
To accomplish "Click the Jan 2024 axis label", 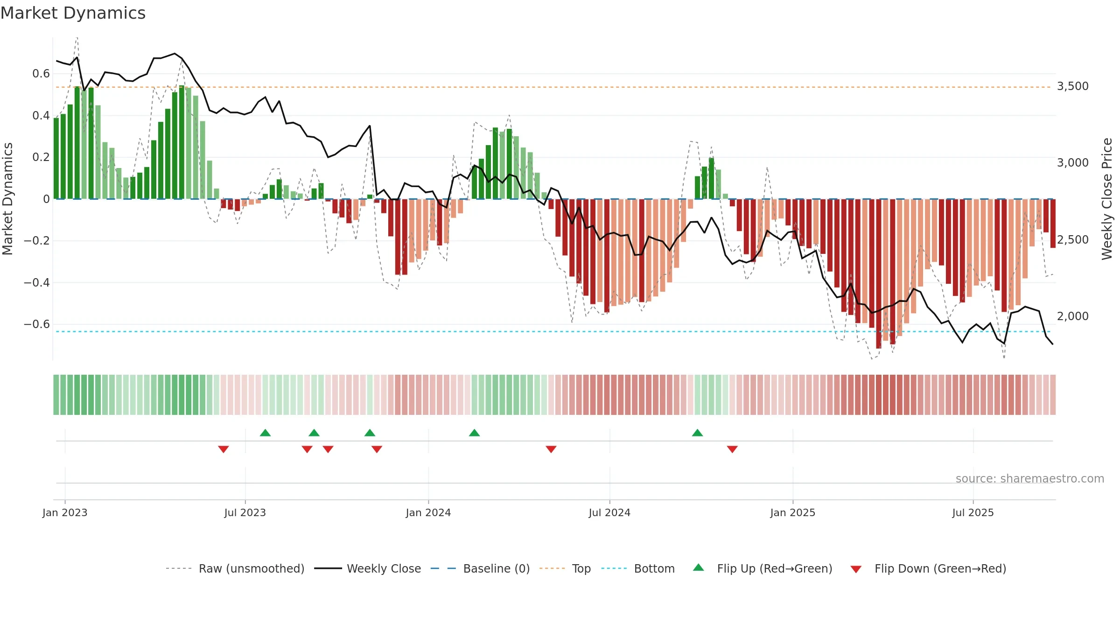I will click(x=428, y=512).
